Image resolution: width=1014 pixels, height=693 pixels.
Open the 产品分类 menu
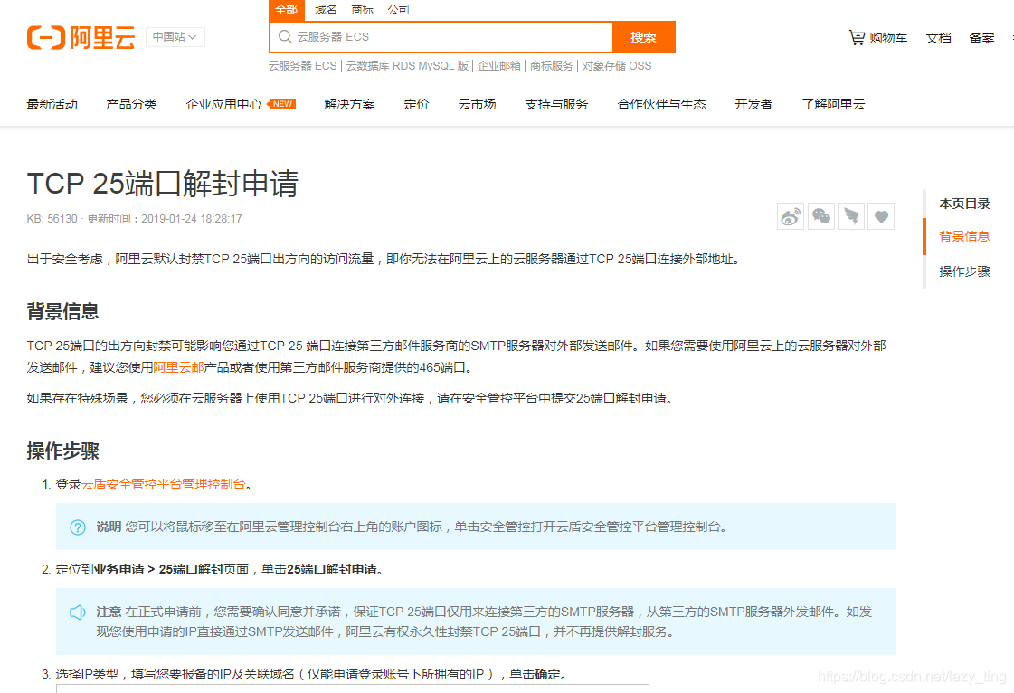click(131, 104)
